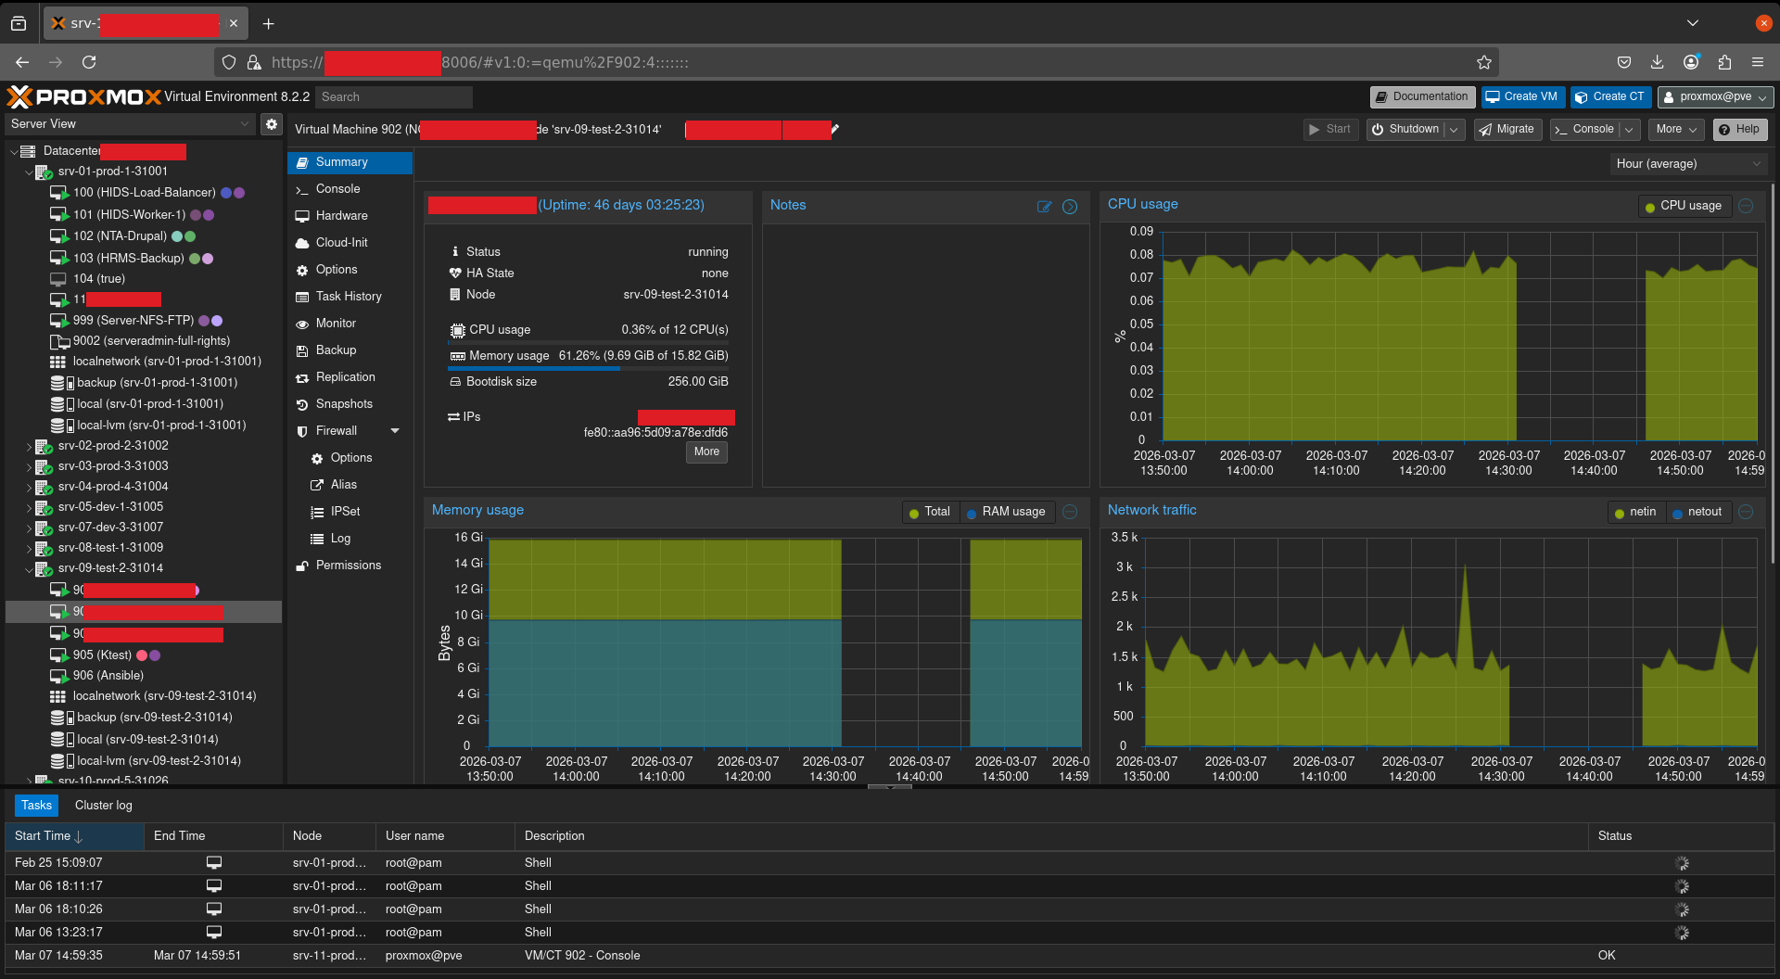Click the Documentation button
Image resolution: width=1780 pixels, height=979 pixels.
tap(1422, 96)
